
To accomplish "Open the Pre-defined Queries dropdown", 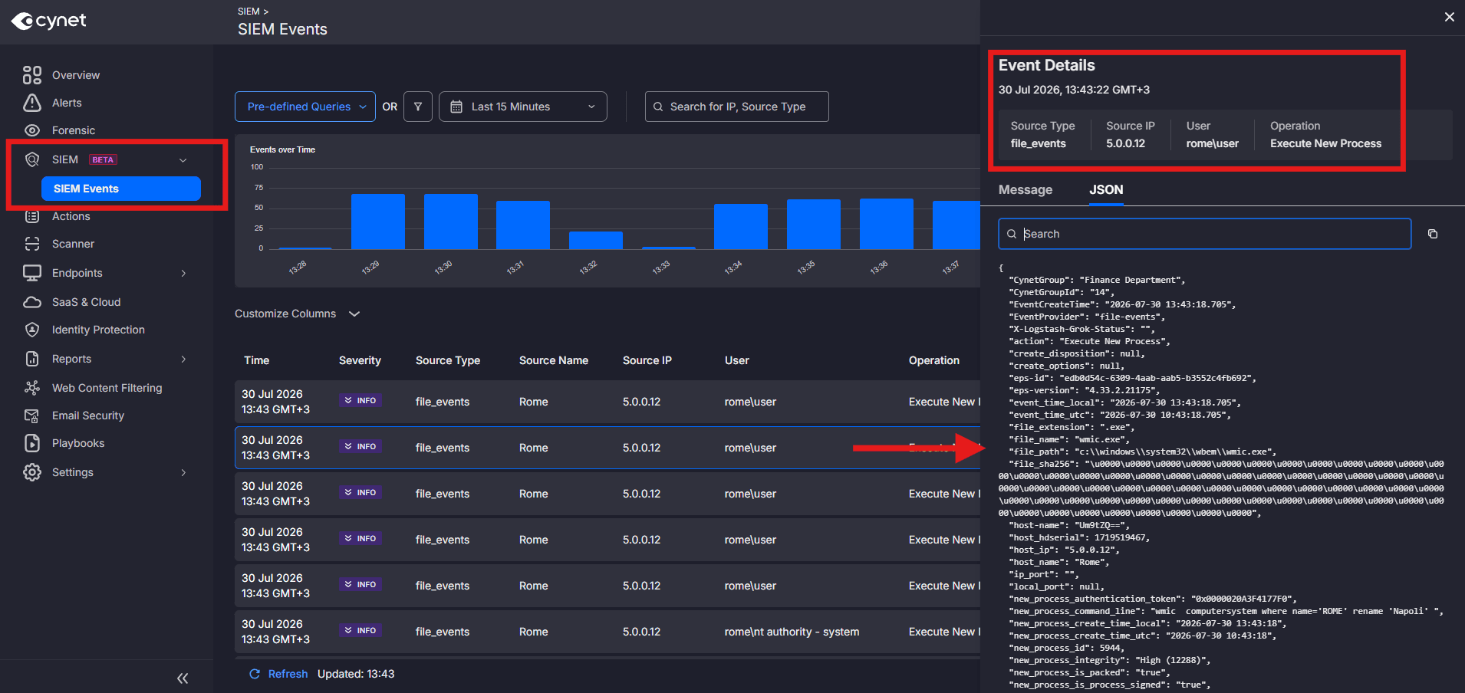I will click(x=305, y=107).
